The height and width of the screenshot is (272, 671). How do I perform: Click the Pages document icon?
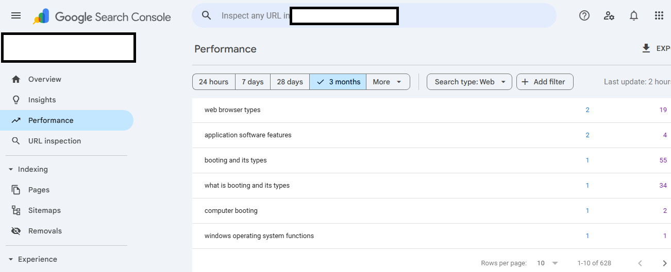coord(16,190)
